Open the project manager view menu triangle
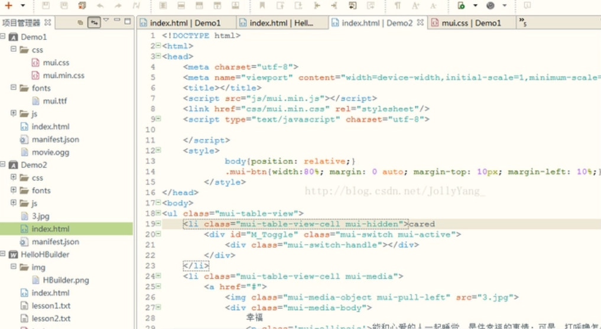 pos(106,21)
